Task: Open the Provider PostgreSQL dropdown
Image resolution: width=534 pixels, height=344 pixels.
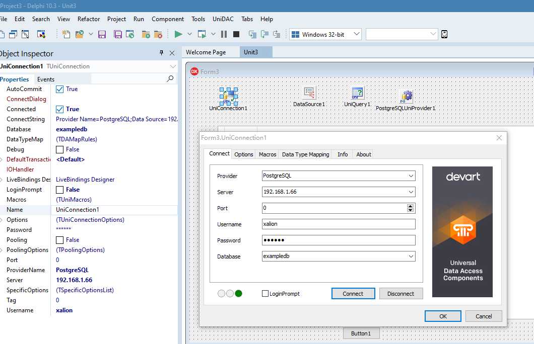Action: 411,176
